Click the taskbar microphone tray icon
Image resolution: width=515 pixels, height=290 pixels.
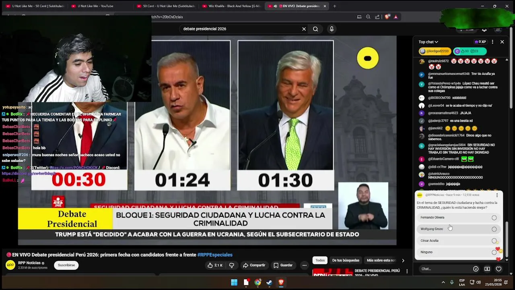(452, 282)
